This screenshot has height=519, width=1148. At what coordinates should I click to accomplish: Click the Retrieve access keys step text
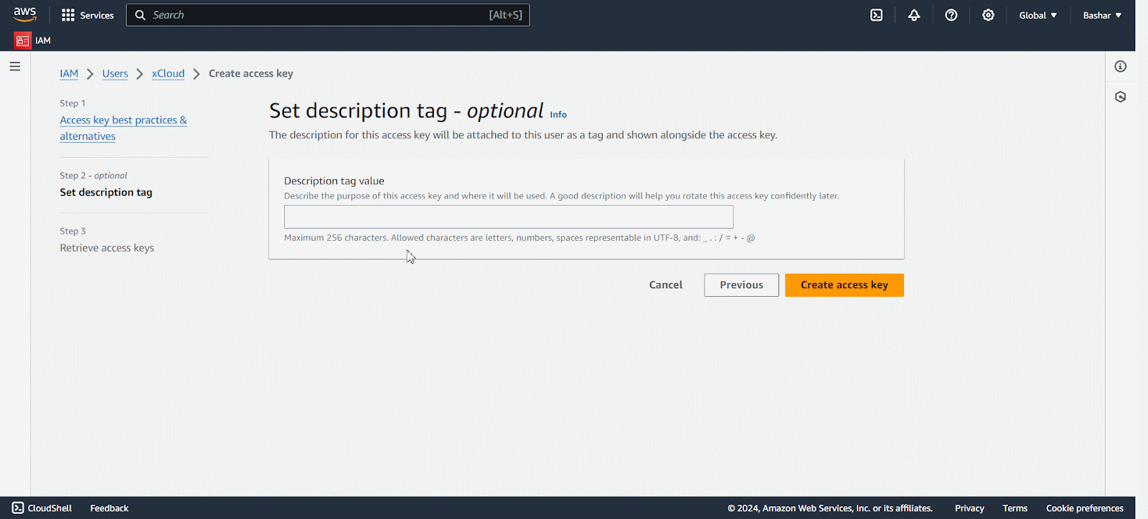point(107,248)
